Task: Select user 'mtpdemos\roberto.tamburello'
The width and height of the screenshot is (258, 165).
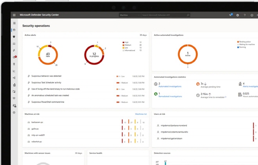Action: point(174,132)
